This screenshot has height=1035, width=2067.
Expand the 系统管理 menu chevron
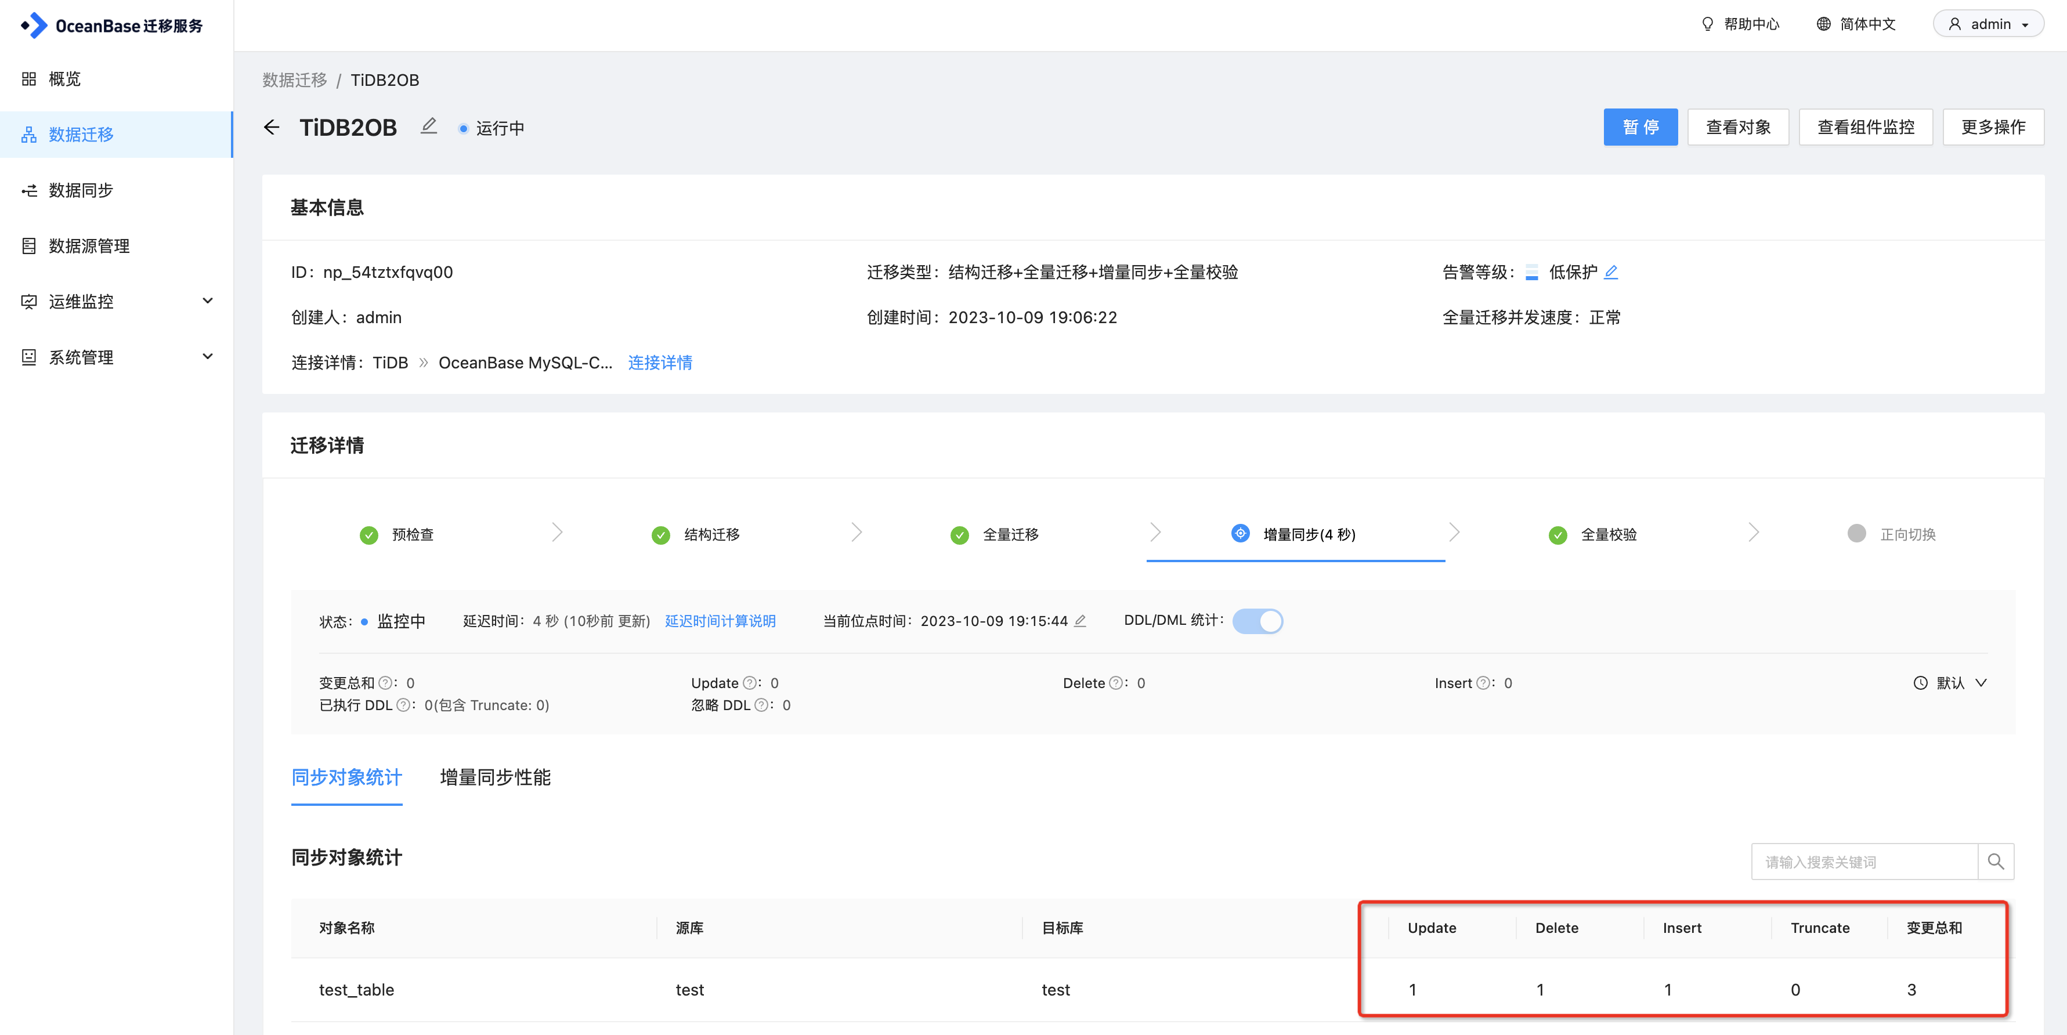[x=208, y=356]
